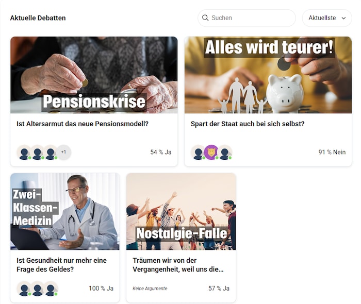This screenshot has width=361, height=304.
Task: Open 'Ist Gesundheit nur mehr eine Frage des Geldes?'
Action: click(x=61, y=265)
